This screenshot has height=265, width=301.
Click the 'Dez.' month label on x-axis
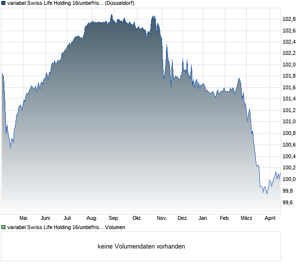pos(183,218)
